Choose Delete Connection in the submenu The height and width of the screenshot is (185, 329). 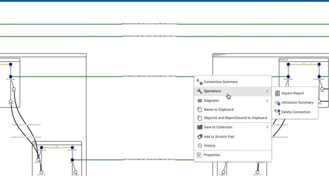point(295,112)
